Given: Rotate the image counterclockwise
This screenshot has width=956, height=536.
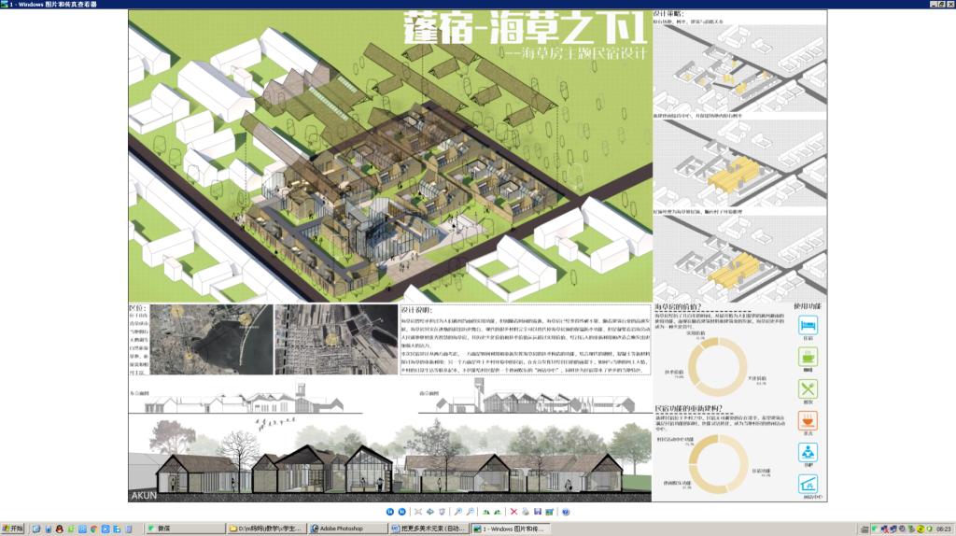Looking at the screenshot, I should pos(498,512).
